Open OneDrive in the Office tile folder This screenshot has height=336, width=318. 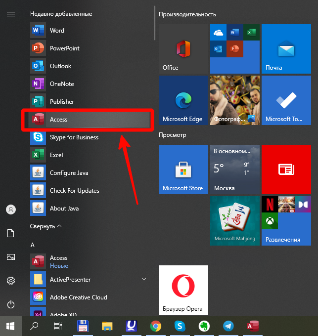[218, 32]
